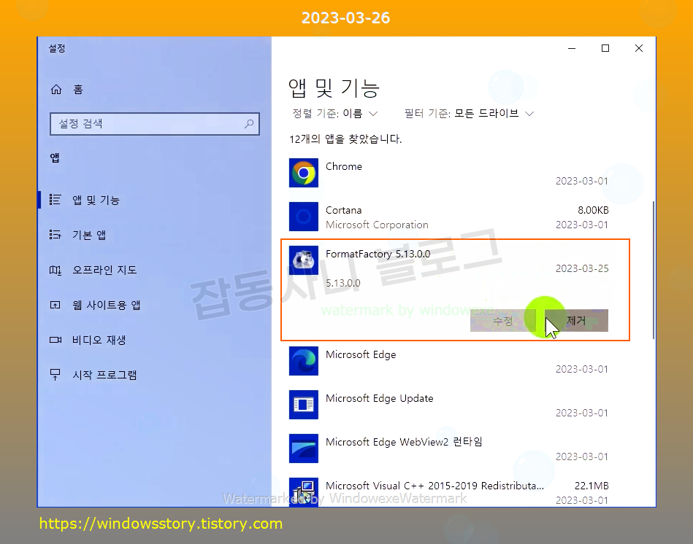Click the 앱 및 기능 page heading
693x544 pixels.
pos(334,88)
